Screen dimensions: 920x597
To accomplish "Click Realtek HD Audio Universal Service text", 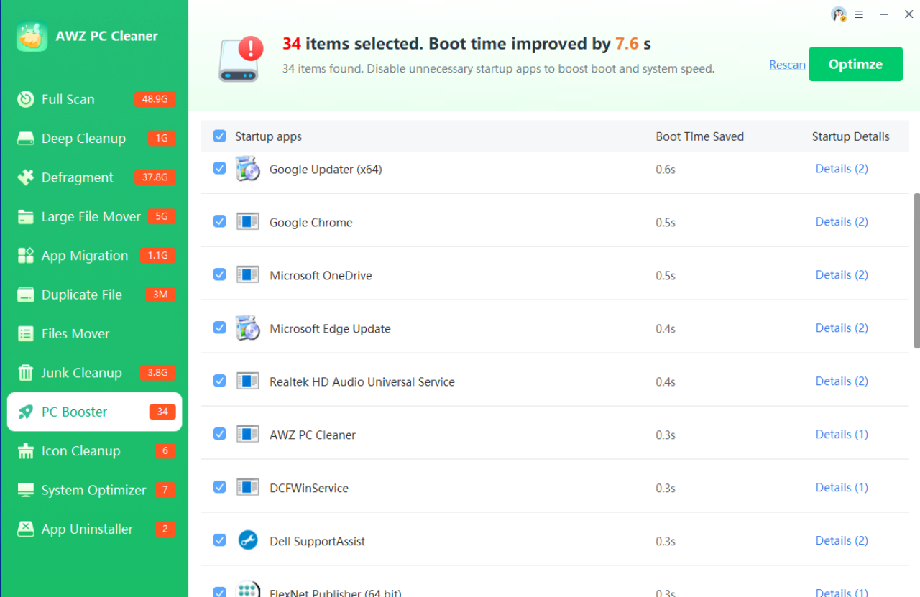I will pos(362,382).
